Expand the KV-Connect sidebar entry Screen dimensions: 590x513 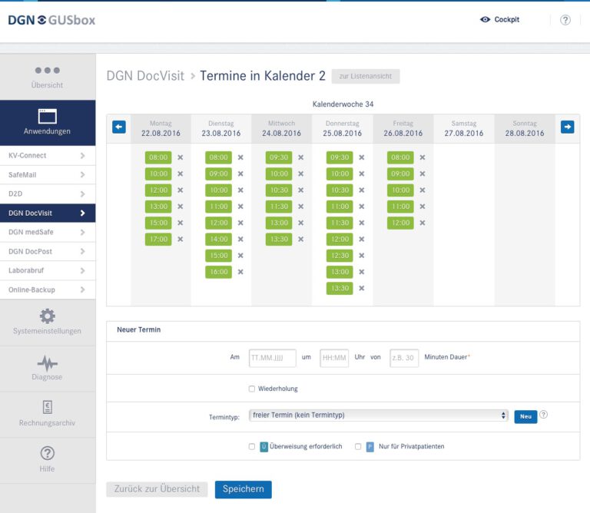coord(48,156)
